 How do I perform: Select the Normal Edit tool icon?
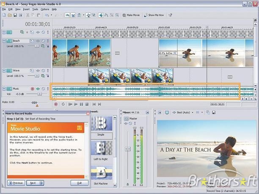(x=101, y=15)
